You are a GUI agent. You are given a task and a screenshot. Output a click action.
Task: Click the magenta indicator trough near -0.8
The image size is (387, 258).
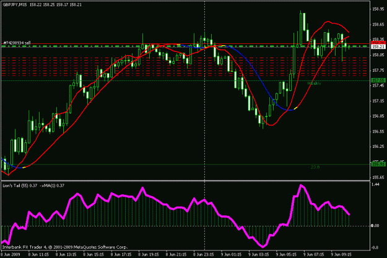[x=263, y=246]
